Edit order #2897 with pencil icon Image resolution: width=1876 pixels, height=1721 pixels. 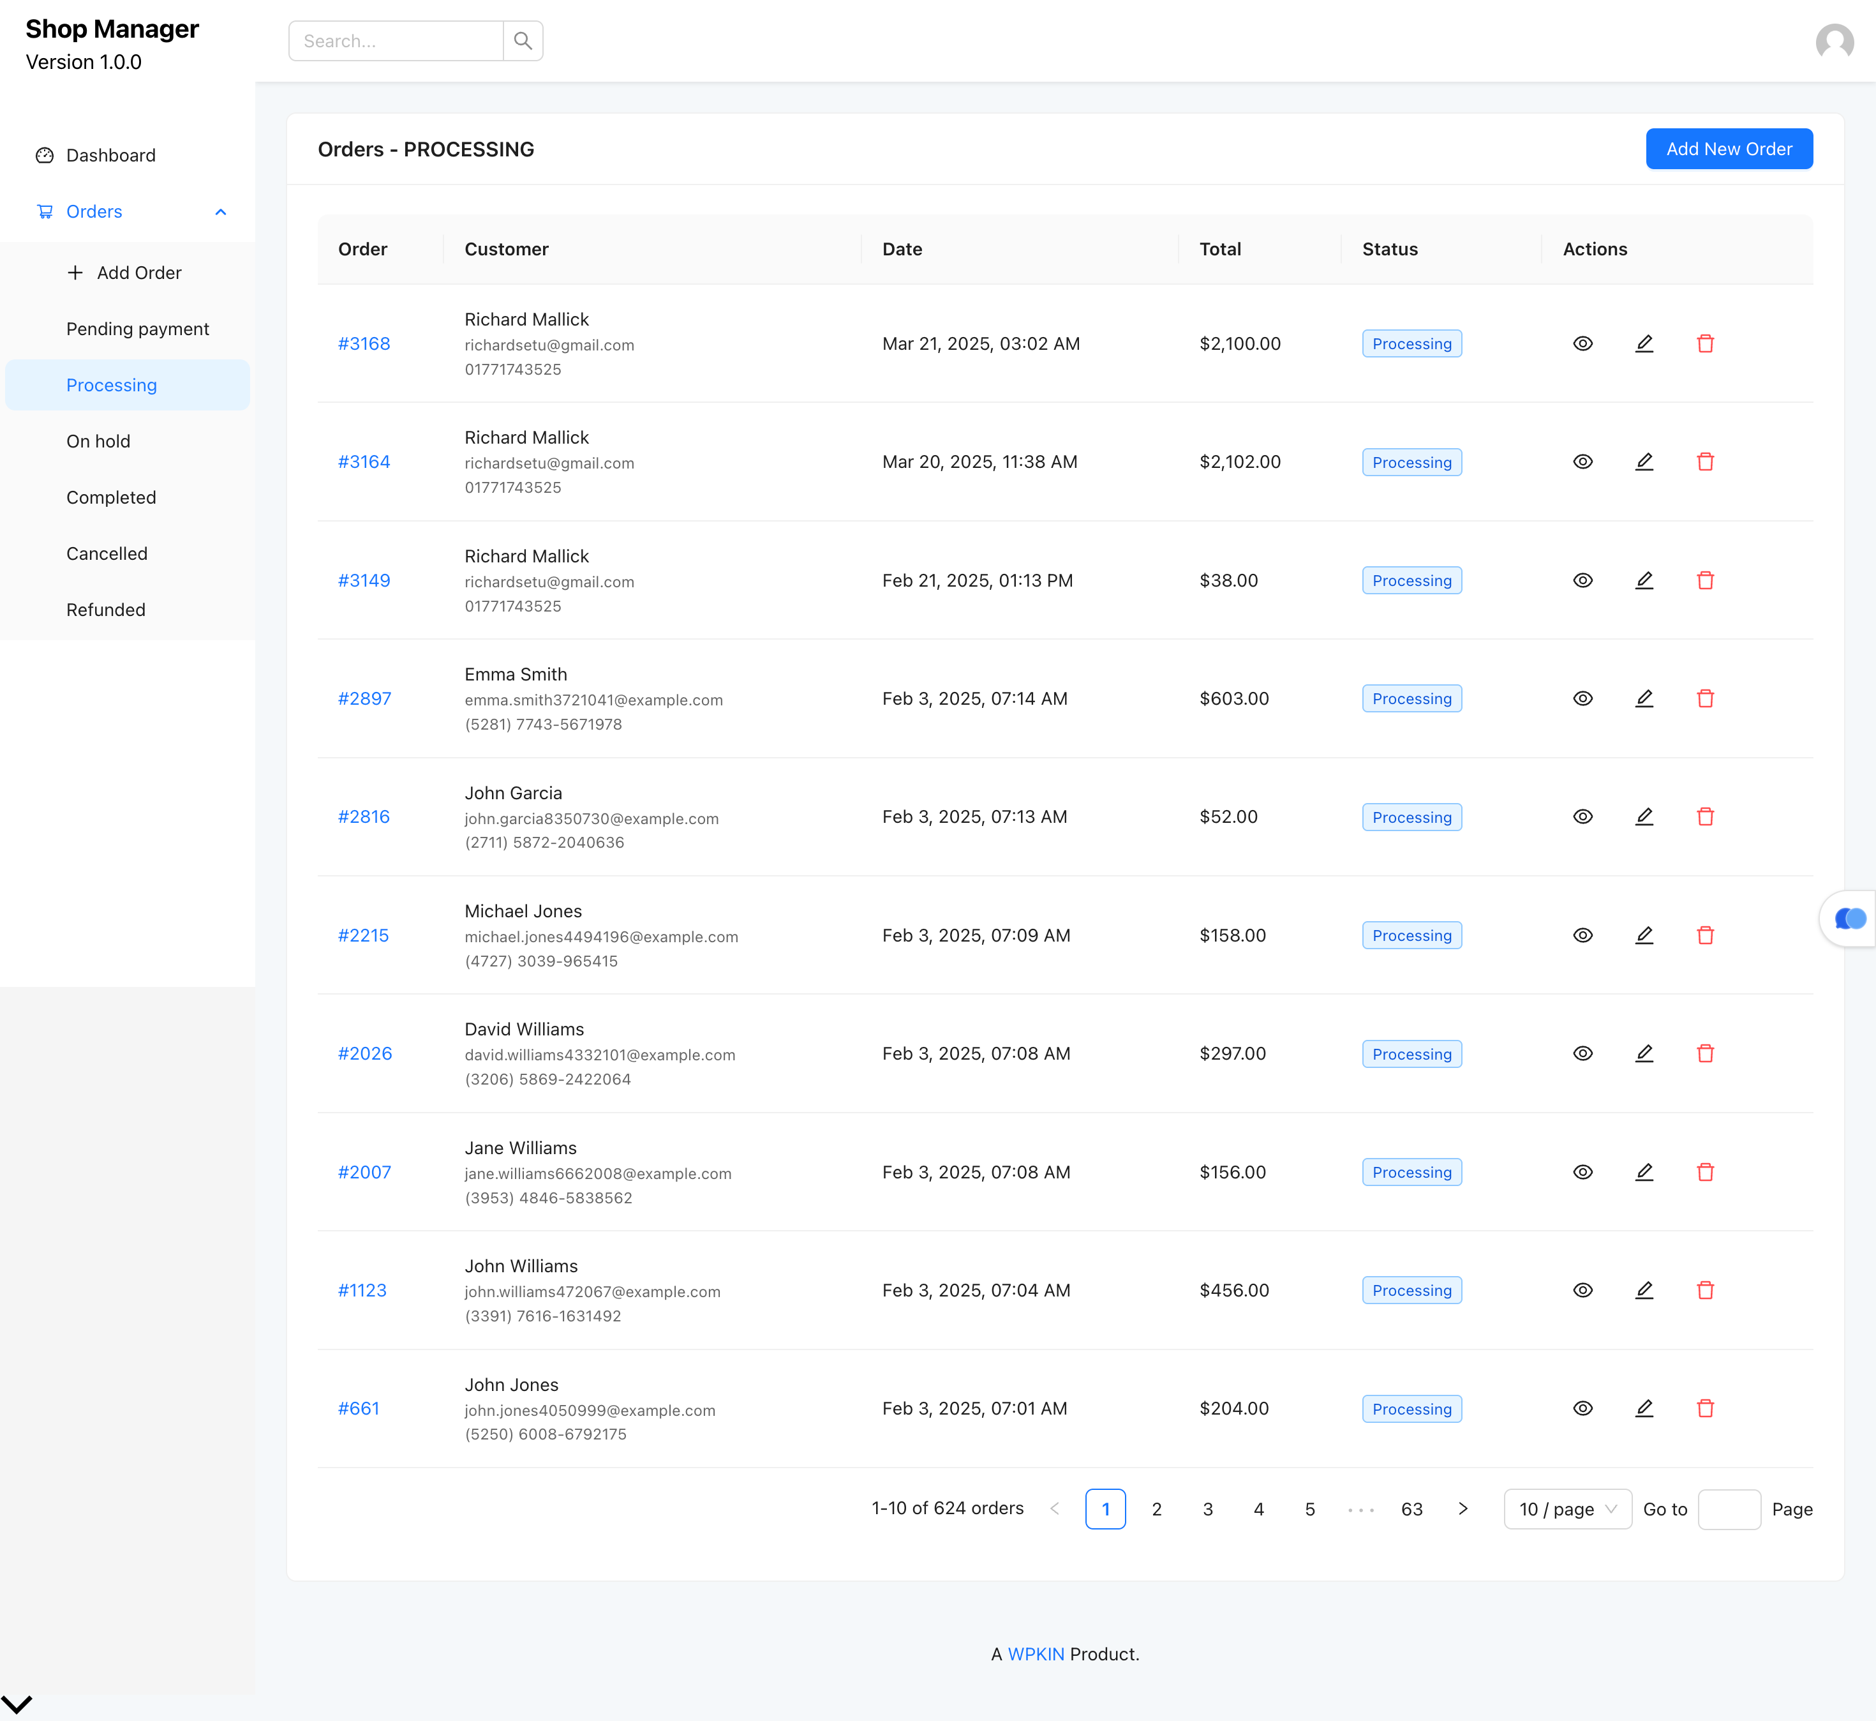click(1644, 698)
